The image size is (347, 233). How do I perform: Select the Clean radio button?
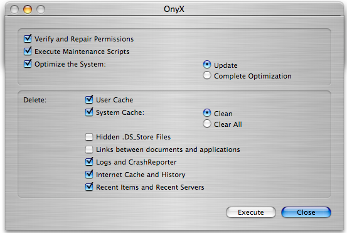[207, 113]
